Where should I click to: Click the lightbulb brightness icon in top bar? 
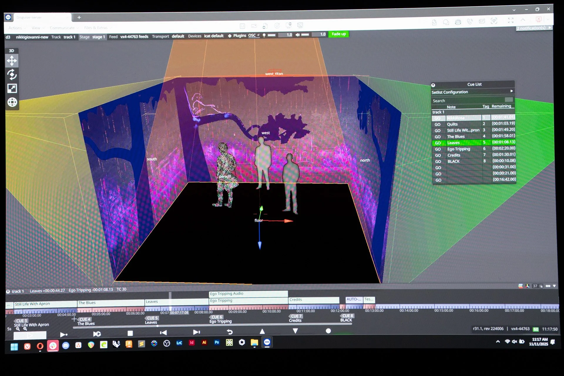(264, 35)
